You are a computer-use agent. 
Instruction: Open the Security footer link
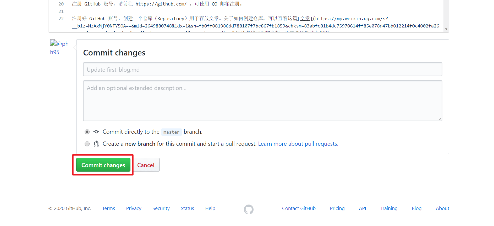point(161,208)
